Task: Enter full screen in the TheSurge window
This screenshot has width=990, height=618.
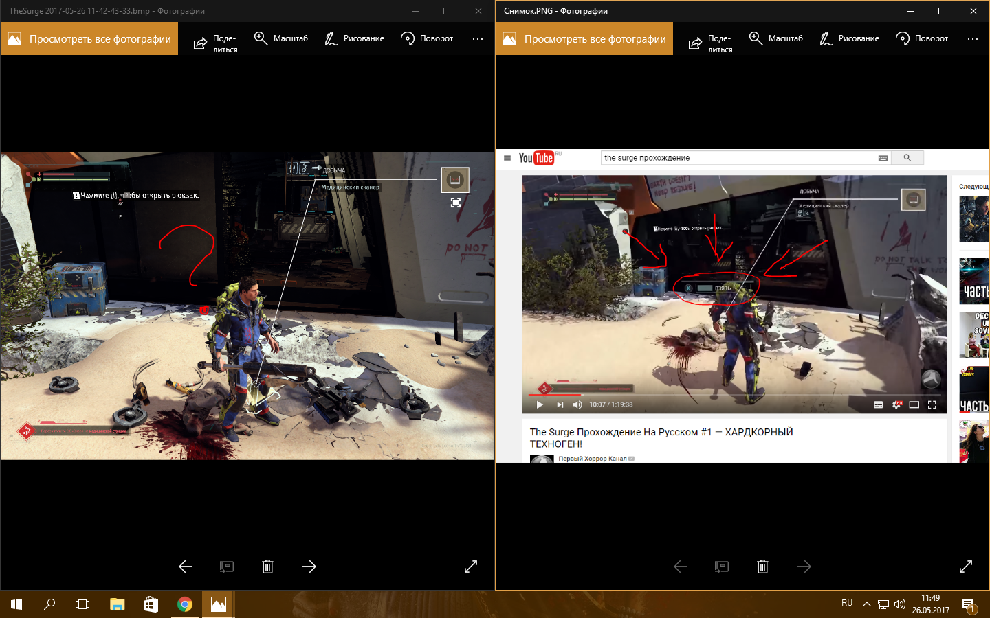Action: (x=471, y=566)
